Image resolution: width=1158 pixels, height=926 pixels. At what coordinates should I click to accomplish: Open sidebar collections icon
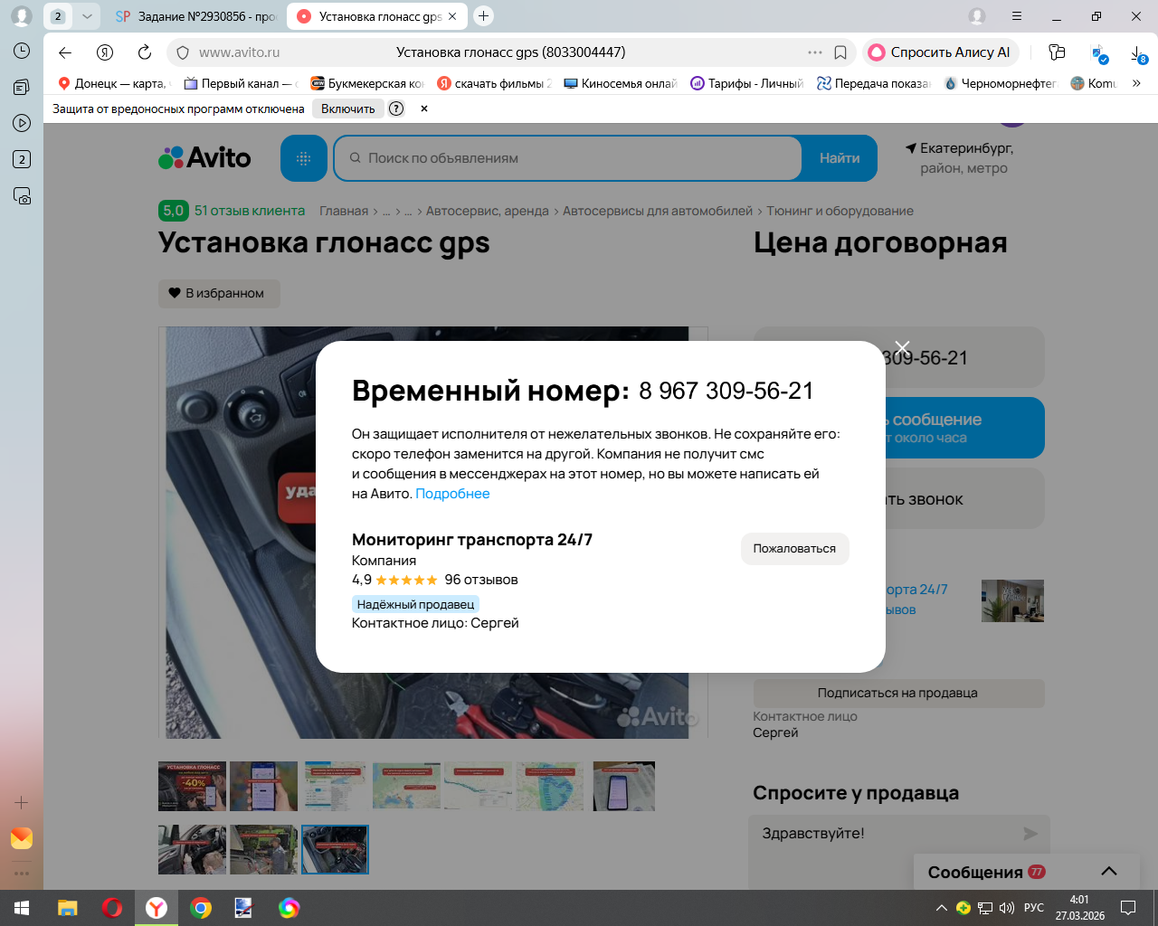pos(22,87)
